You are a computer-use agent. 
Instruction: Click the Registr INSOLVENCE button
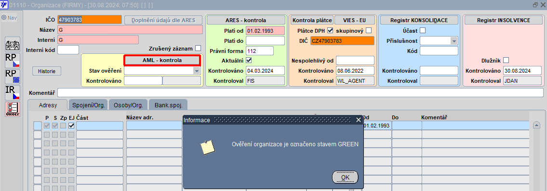tap(504, 20)
